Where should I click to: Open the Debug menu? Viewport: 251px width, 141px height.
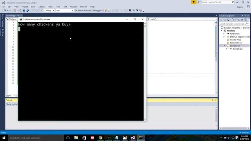click(x=41, y=7)
